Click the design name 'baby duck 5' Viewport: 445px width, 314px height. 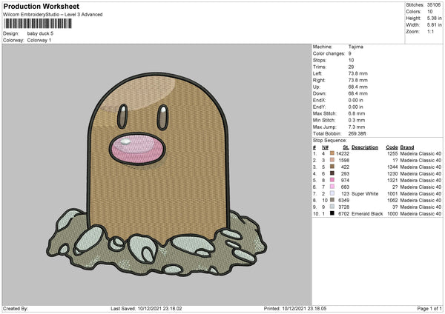tap(40, 33)
